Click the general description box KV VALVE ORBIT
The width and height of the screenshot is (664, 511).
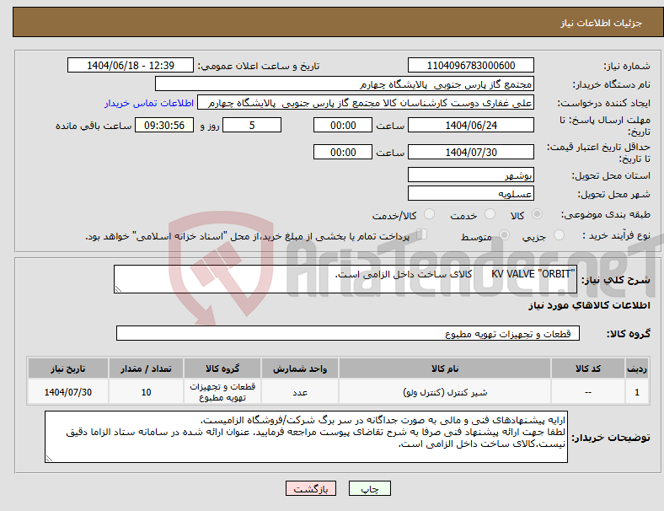click(345, 279)
